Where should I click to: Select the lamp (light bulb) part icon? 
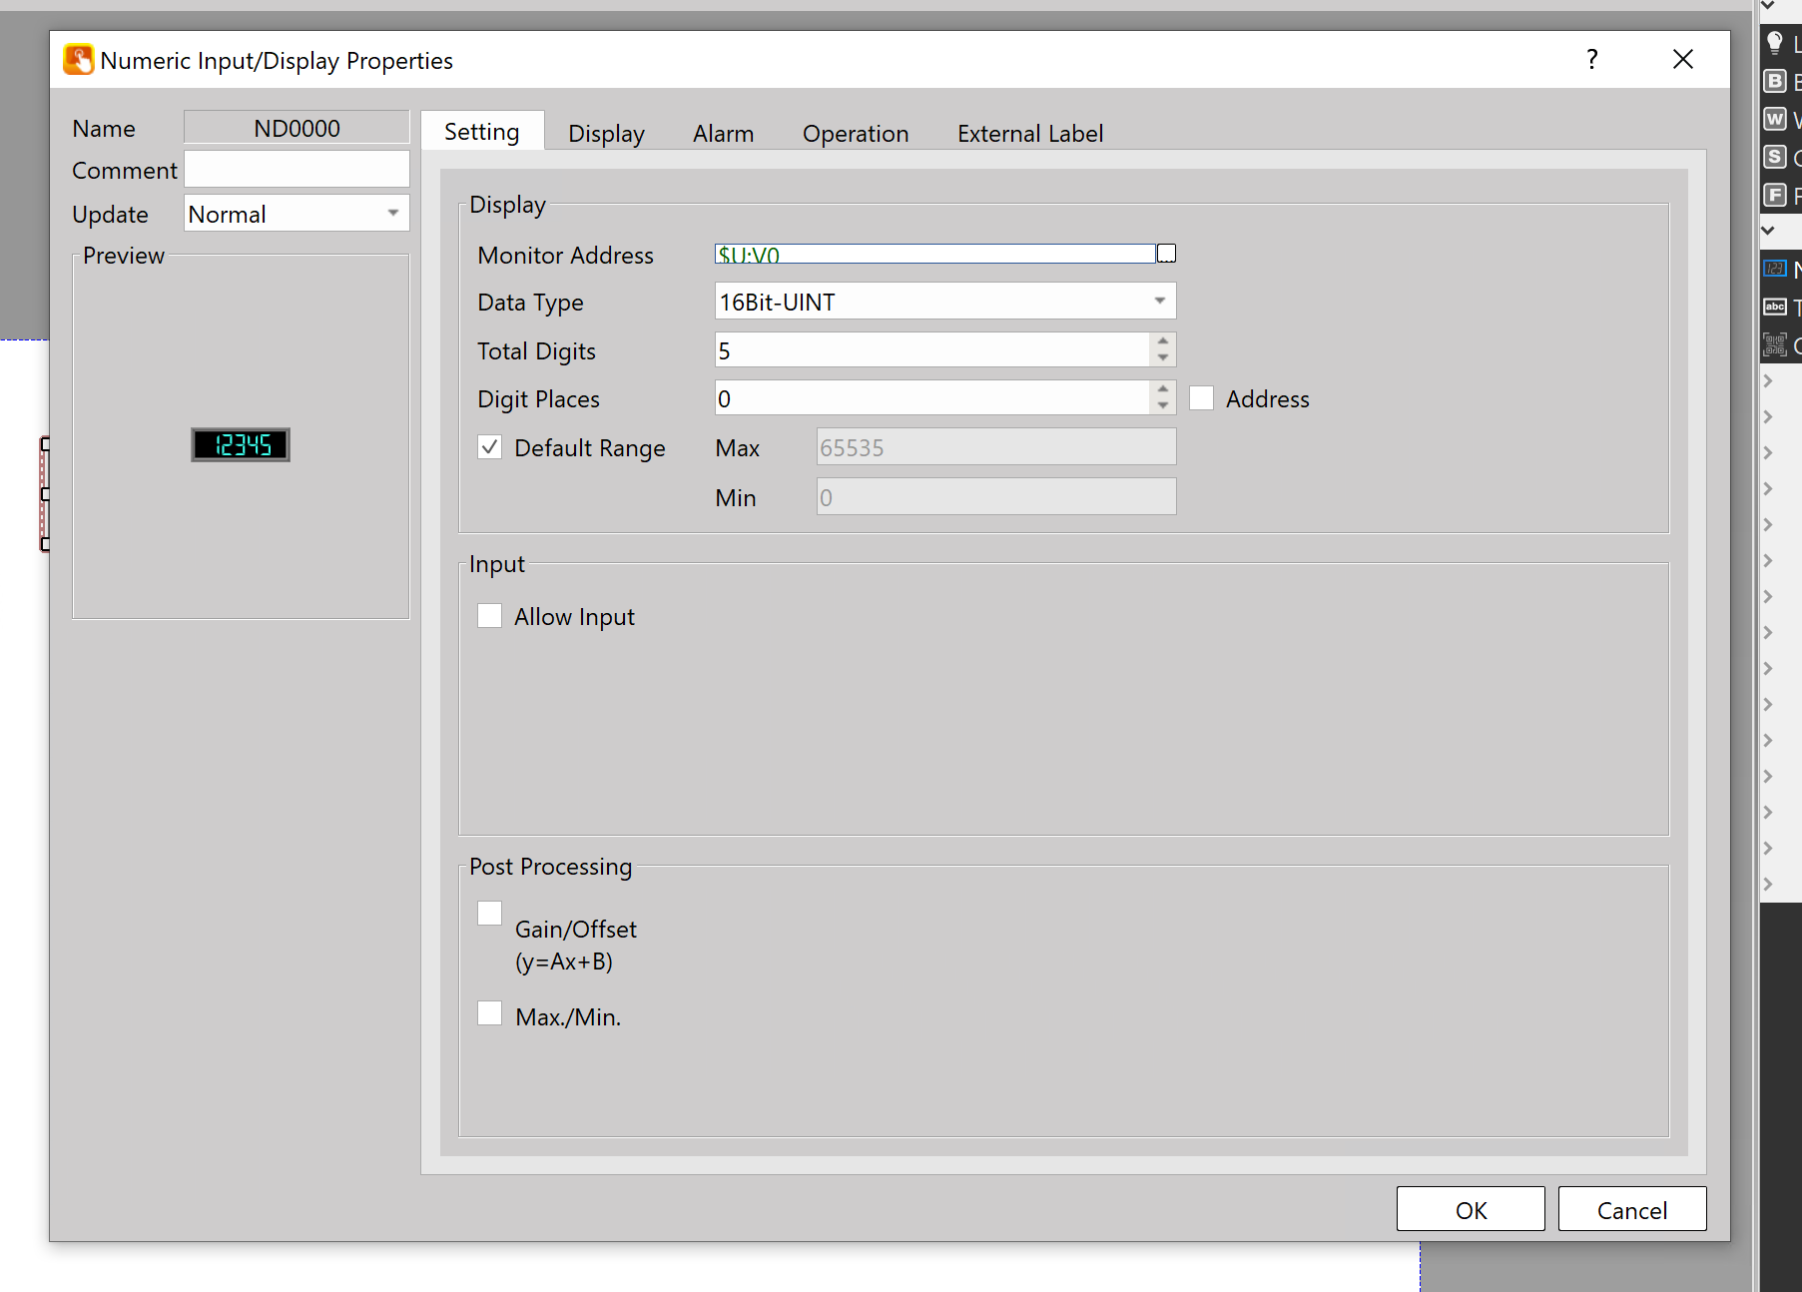(1774, 43)
